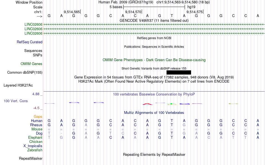Click the 4.88 upper conservation value
265x165 pixels.
pos(36,94)
